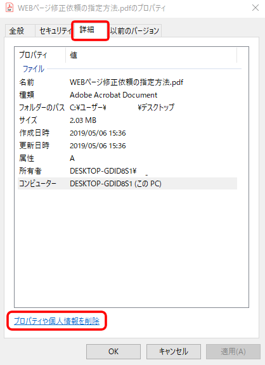Select the フォルダーのパス property row

tap(127, 107)
